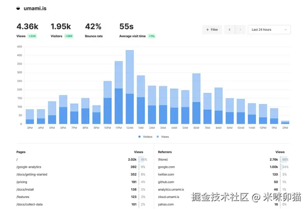Open the Filter button
Viewport: 308px width, 209px height.
212,30
